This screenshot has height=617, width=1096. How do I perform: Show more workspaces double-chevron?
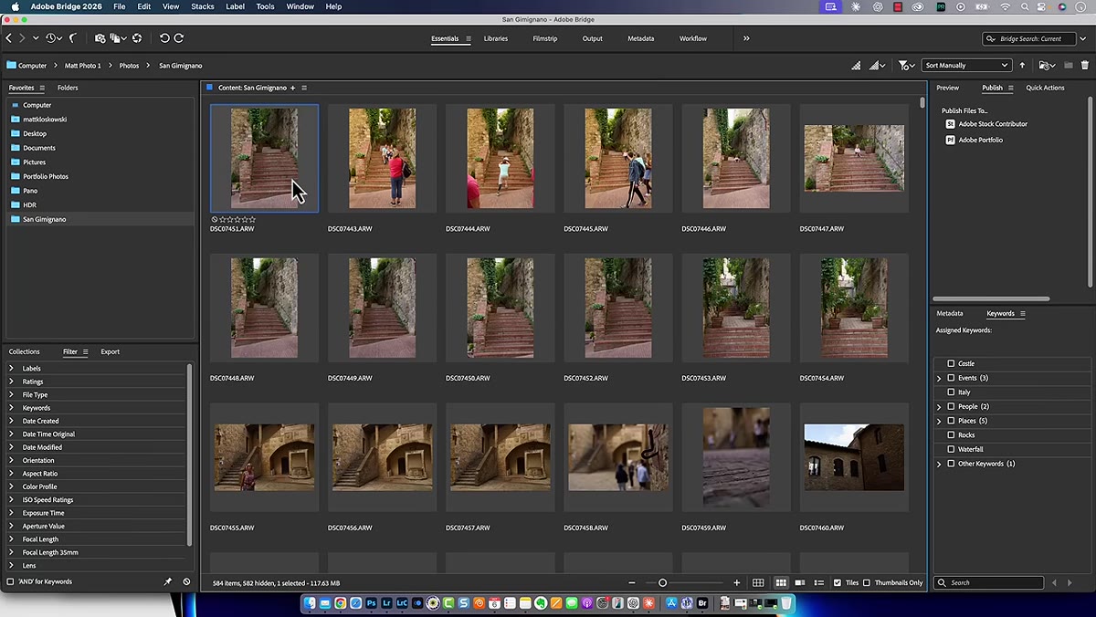(746, 38)
